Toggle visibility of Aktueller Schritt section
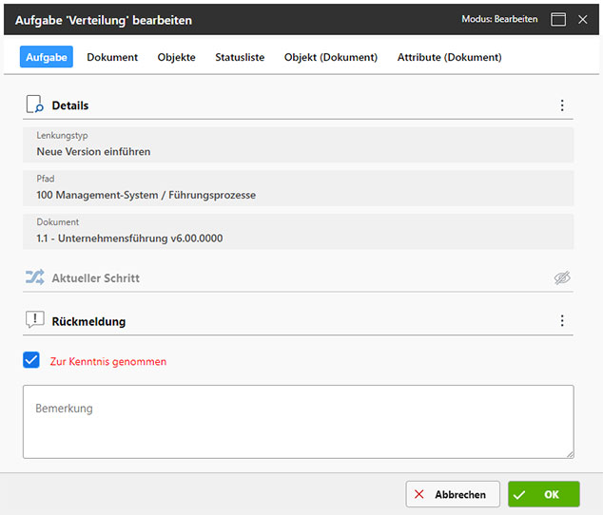This screenshot has height=515, width=603. [562, 278]
